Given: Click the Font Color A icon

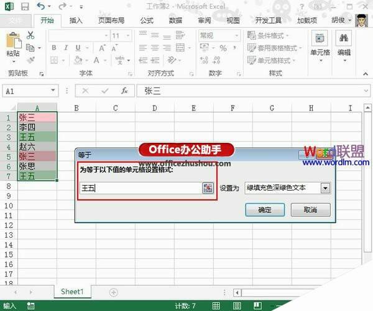Looking at the screenshot, I should click(x=96, y=60).
